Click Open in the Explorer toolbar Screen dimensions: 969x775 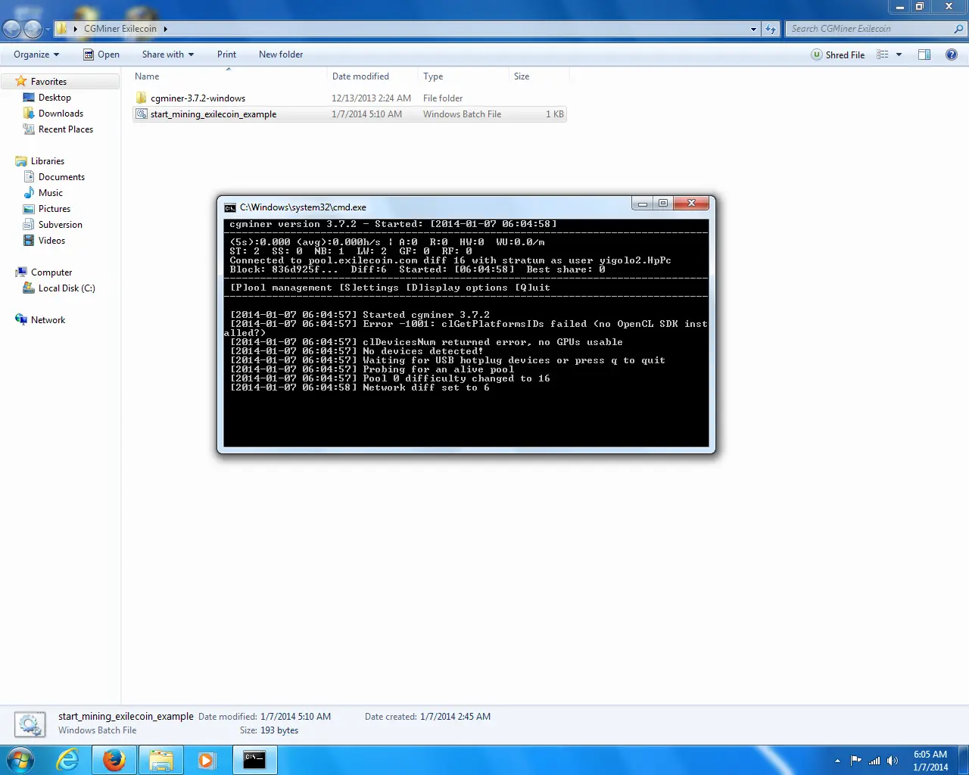[101, 54]
